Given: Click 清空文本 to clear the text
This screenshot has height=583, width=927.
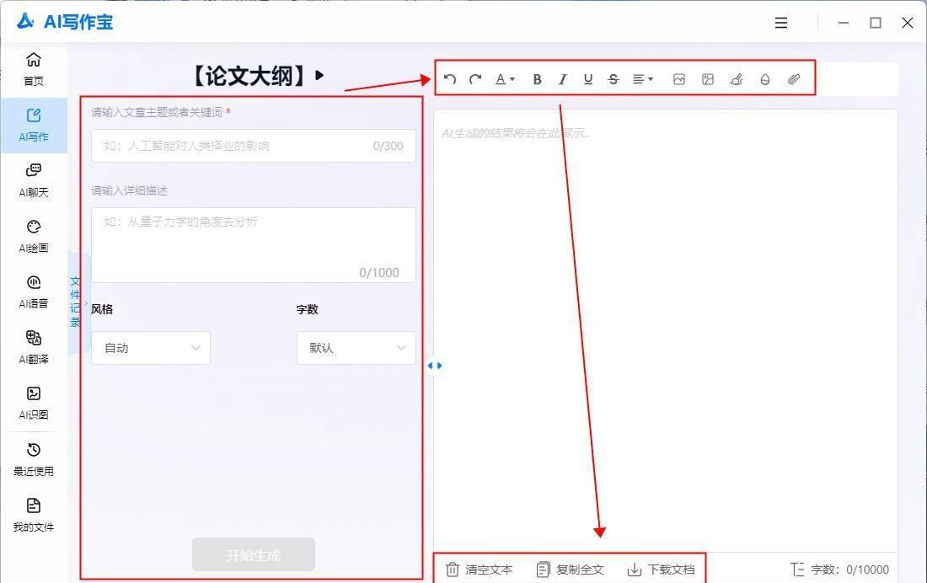Looking at the screenshot, I should [479, 570].
